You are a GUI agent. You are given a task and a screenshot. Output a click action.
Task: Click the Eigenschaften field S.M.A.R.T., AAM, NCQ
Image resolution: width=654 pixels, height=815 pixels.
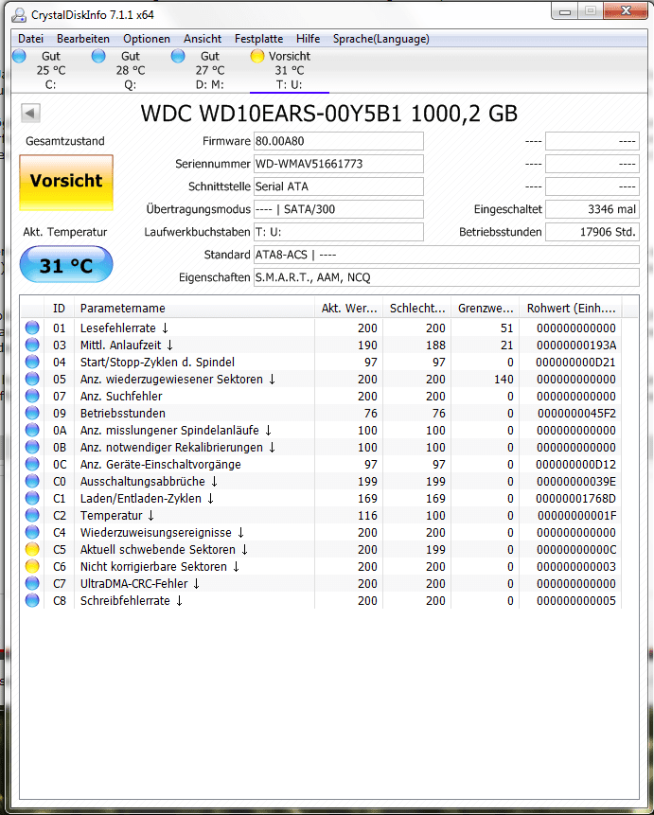click(x=446, y=277)
